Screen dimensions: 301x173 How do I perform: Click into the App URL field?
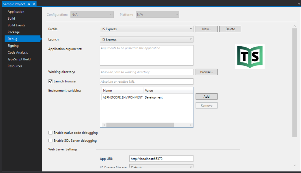pos(161,159)
